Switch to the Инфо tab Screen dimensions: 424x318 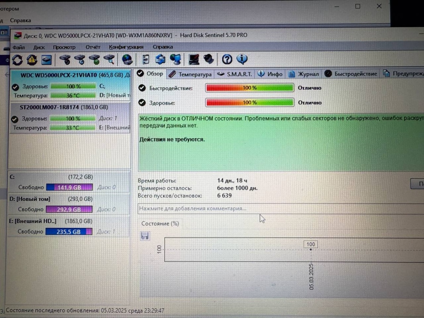tap(270, 74)
